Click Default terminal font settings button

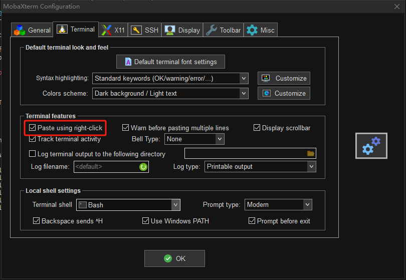point(170,62)
